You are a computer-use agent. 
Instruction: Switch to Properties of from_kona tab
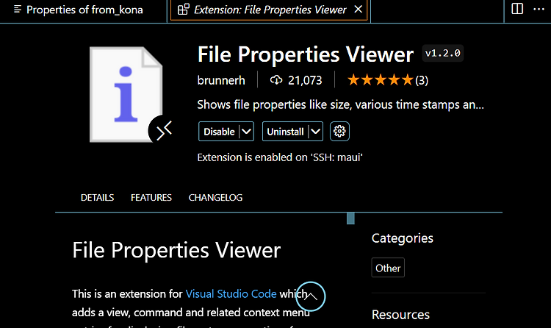tap(78, 10)
